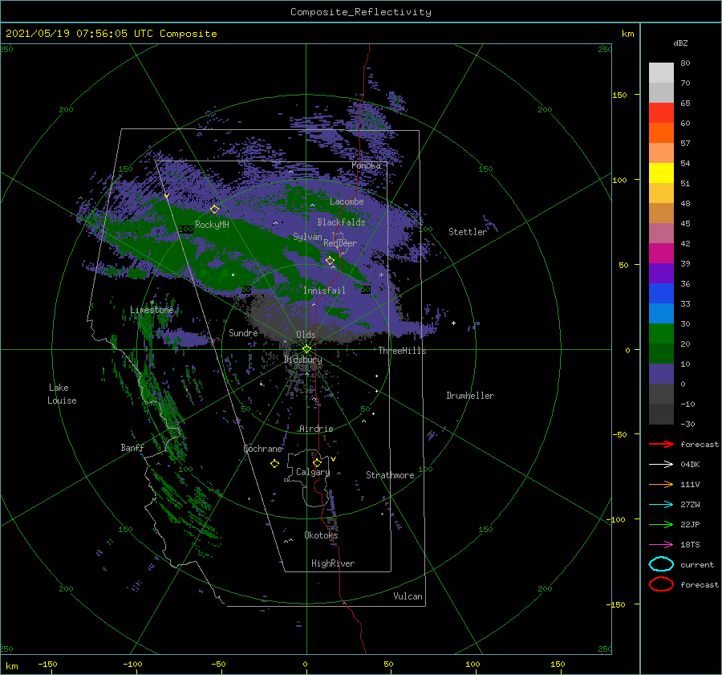Select the 51 dBZ yellow color swatch
722x675 pixels.
point(661,173)
